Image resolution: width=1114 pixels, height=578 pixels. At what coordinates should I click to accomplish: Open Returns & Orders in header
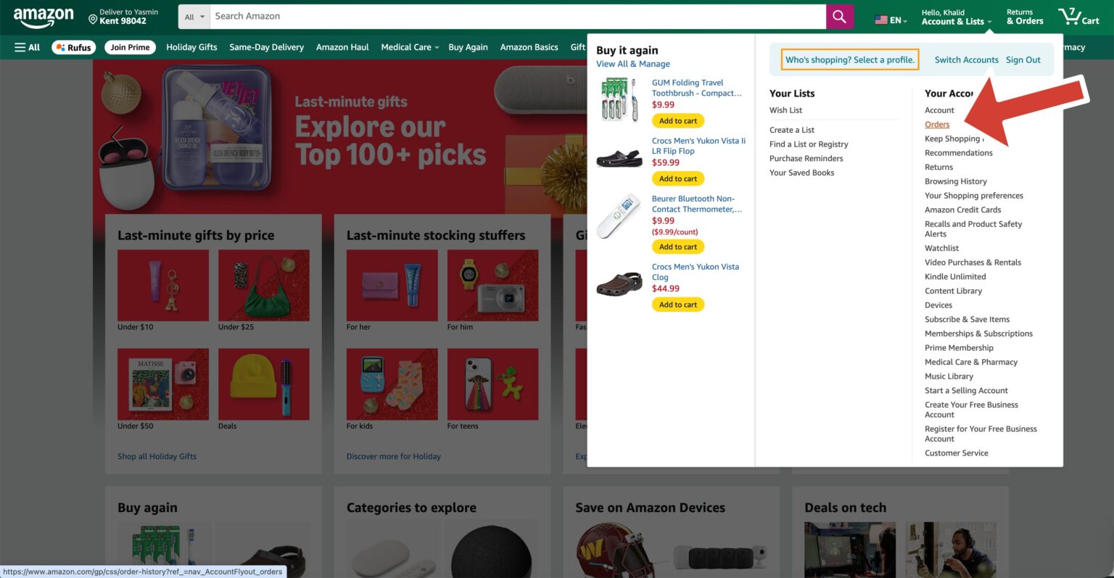(1025, 17)
